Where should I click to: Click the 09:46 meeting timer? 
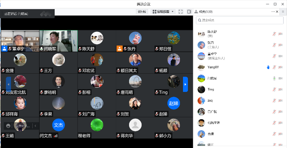142,12
